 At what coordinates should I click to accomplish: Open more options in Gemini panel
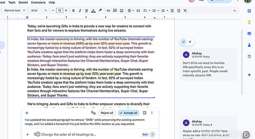coord(152,113)
